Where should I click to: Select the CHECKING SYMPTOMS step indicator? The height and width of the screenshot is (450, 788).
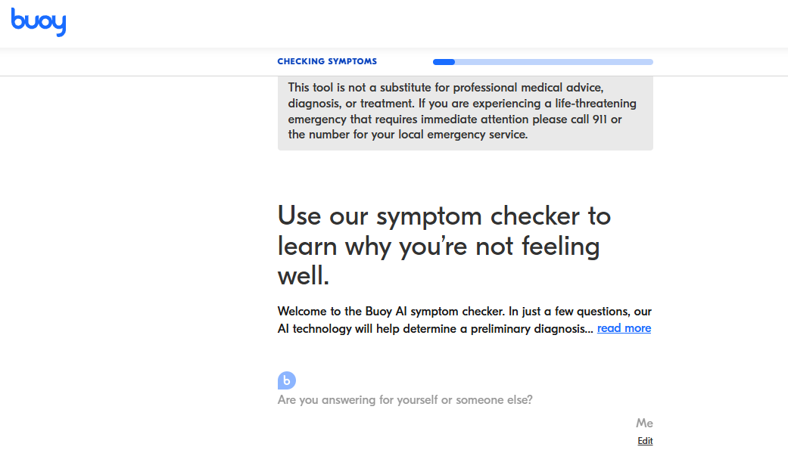pyautogui.click(x=327, y=61)
